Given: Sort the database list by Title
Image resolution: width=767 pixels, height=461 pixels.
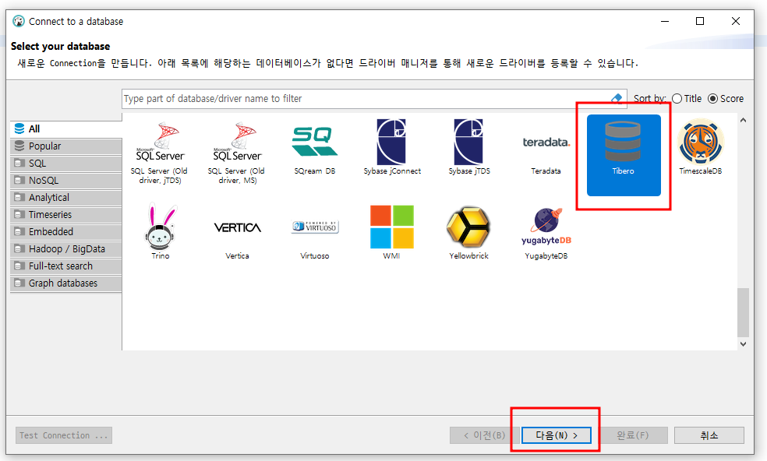Looking at the screenshot, I should [687, 99].
